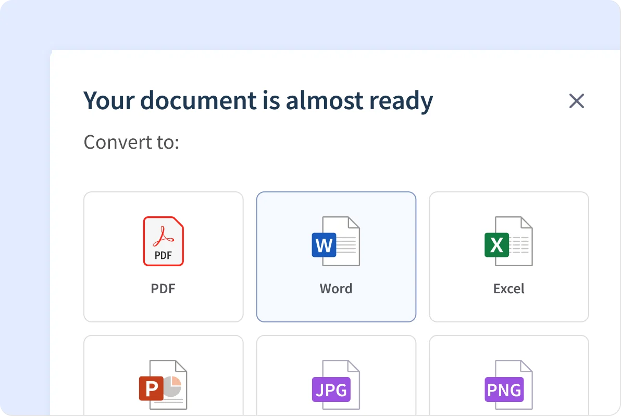Click the PDF label text
This screenshot has width=621, height=416.
point(163,288)
